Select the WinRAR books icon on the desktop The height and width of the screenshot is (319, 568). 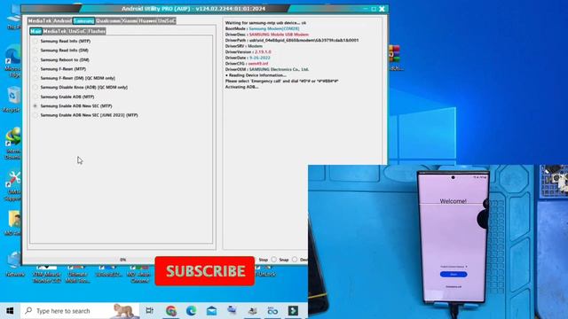click(x=395, y=57)
